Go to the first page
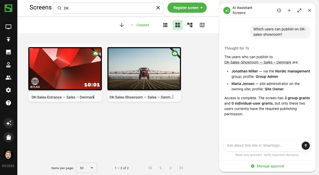The width and height of the screenshot is (319, 175). (150, 168)
